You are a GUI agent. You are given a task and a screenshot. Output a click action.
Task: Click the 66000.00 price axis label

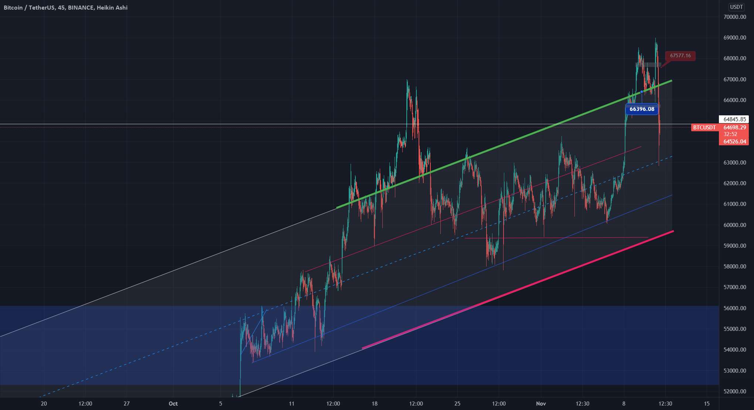[735, 100]
